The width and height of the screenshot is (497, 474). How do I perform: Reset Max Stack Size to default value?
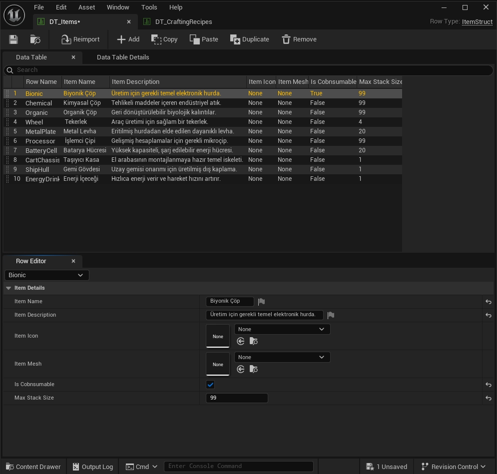489,398
